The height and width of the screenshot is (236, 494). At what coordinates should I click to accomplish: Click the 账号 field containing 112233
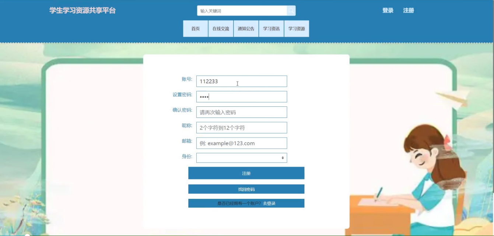(242, 81)
